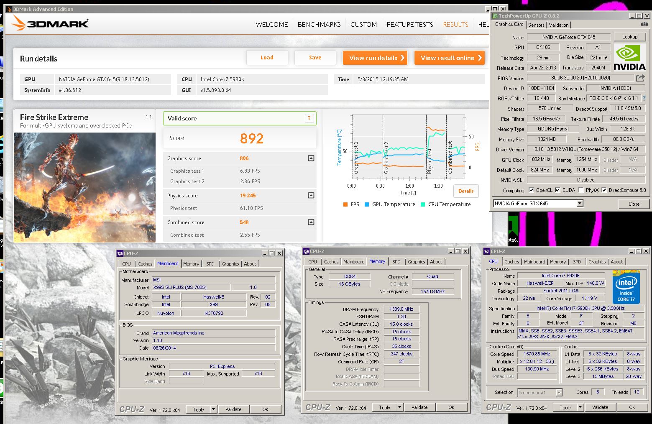Click the Graphics test 1 6.83 FPS row

click(x=240, y=171)
